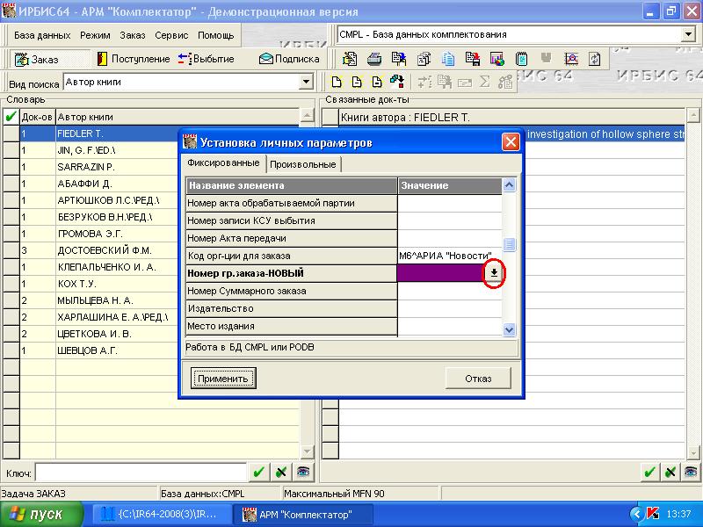
Task: Click the eye icon beside the Ключ field
Action: 302,473
